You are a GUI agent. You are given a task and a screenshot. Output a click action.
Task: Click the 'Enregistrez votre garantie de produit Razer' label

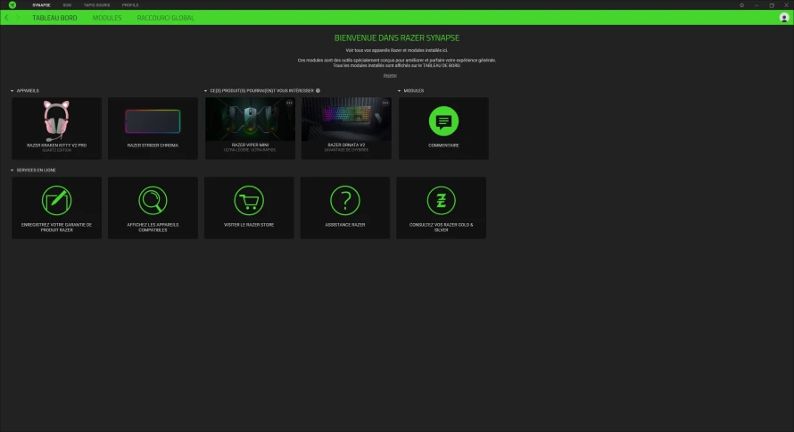click(x=57, y=228)
